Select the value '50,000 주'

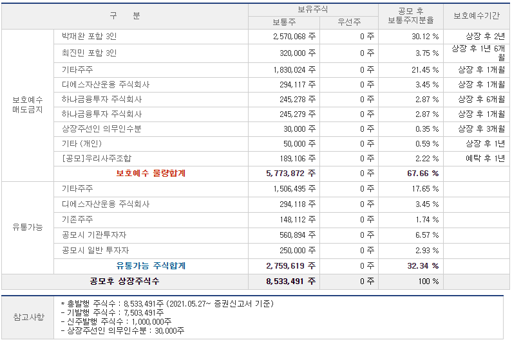pos(299,144)
